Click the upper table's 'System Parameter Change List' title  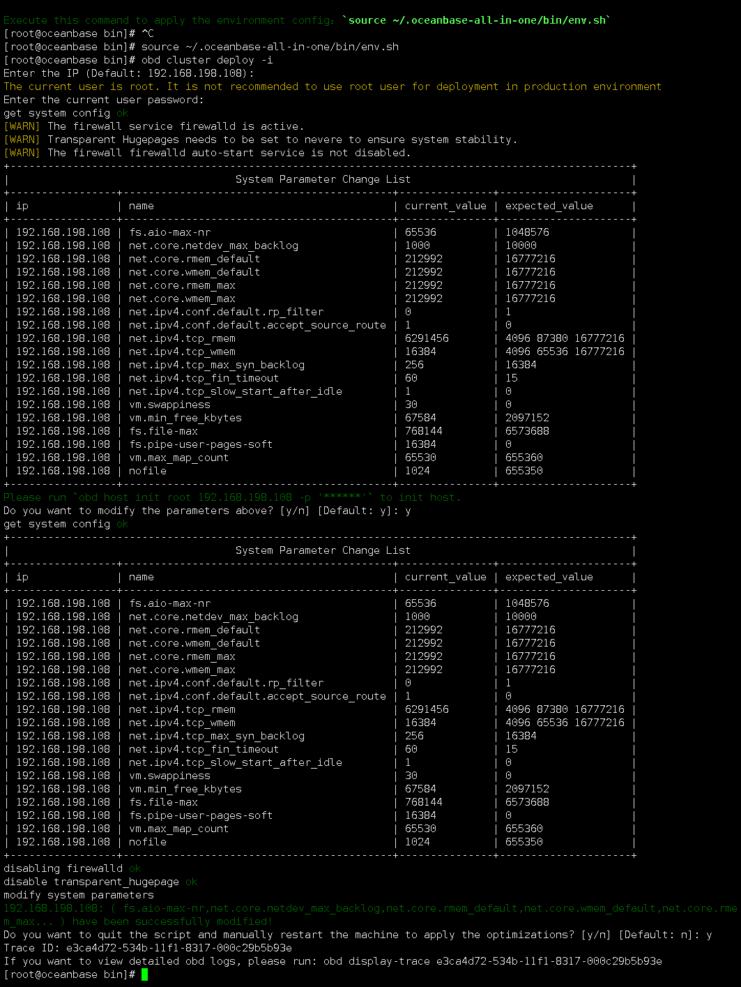click(323, 179)
